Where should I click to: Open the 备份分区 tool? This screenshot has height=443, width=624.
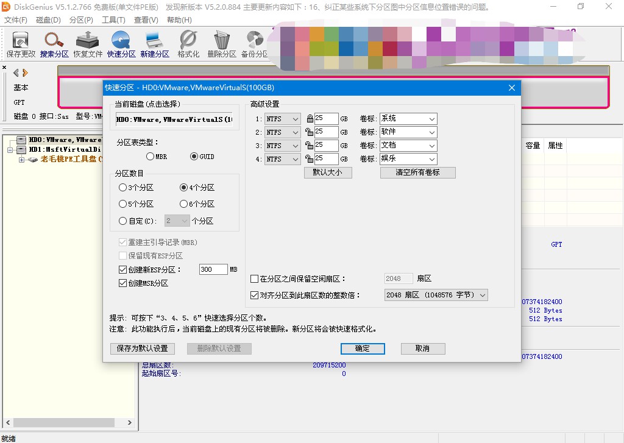click(255, 44)
